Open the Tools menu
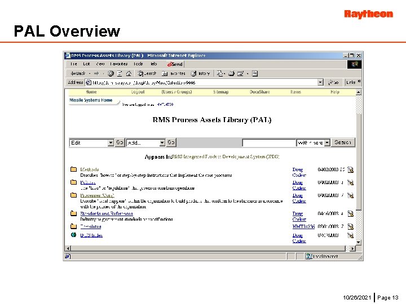 138,64
